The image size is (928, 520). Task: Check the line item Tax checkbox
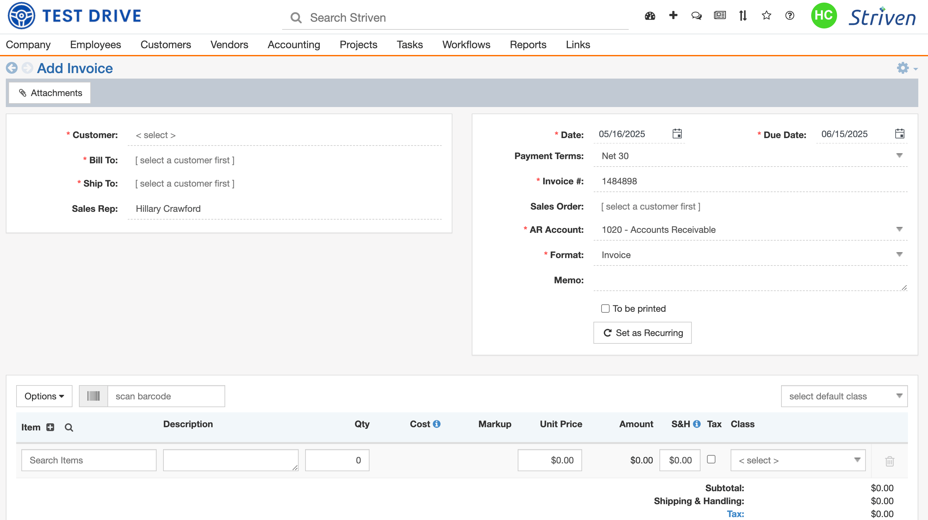pyautogui.click(x=711, y=460)
